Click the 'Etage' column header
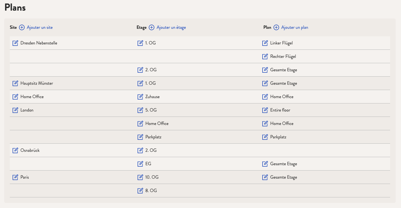 click(x=141, y=27)
